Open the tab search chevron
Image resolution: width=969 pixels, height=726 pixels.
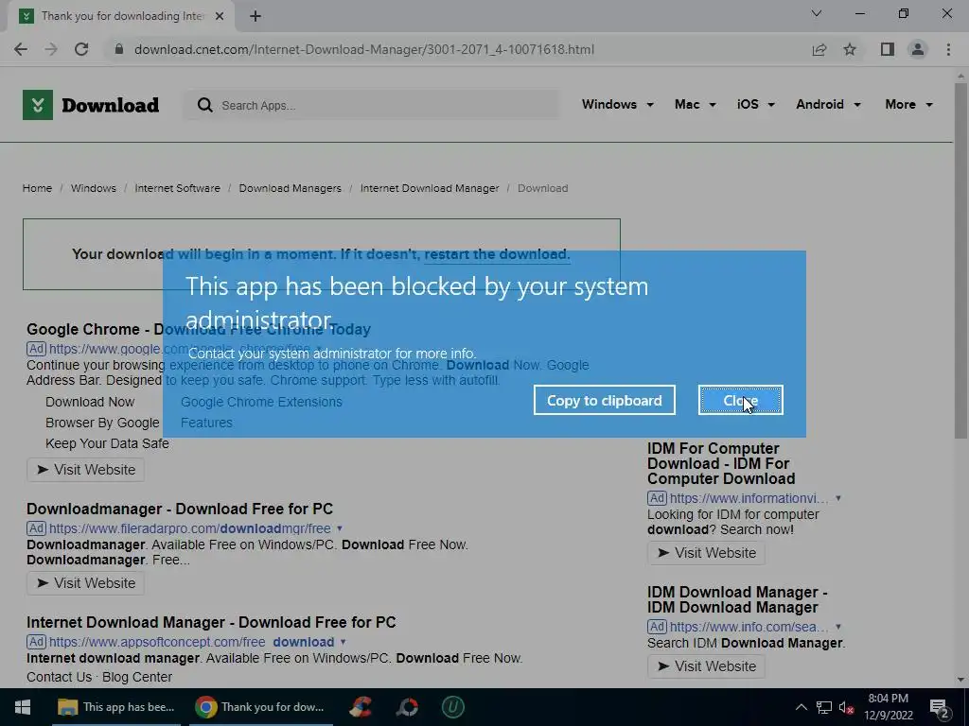coord(817,13)
